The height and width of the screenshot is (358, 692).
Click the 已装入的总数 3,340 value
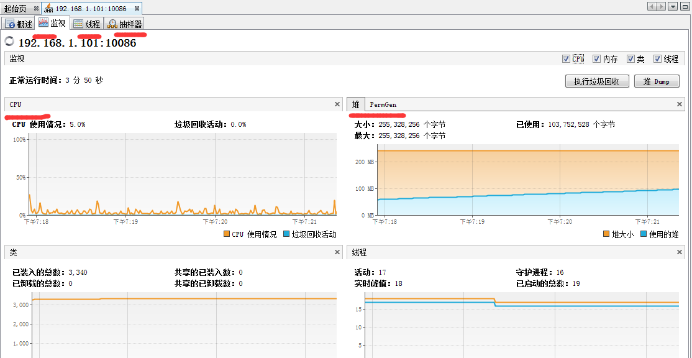pos(78,272)
